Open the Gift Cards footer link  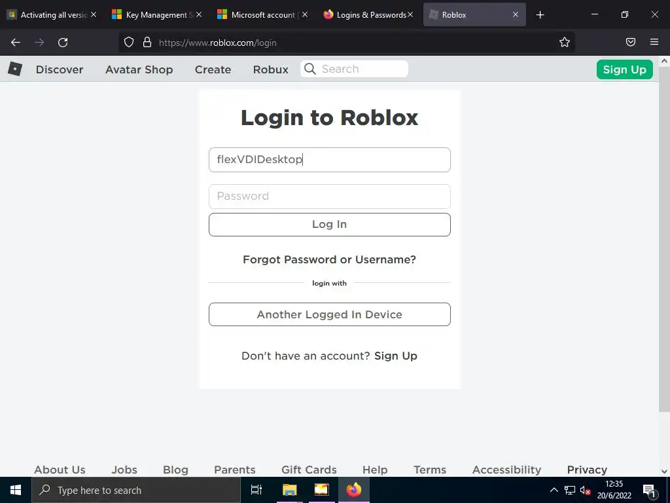tap(309, 470)
